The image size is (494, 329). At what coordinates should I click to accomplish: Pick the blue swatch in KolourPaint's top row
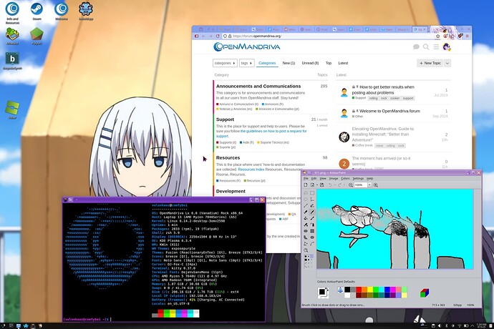pyautogui.click(x=387, y=290)
